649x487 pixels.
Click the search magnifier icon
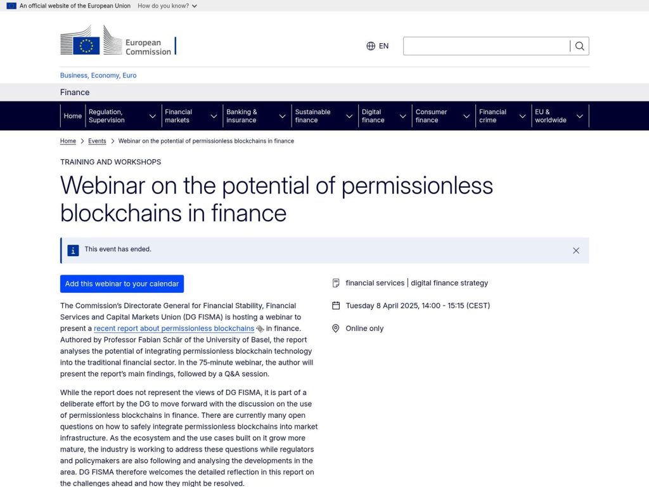(x=579, y=46)
